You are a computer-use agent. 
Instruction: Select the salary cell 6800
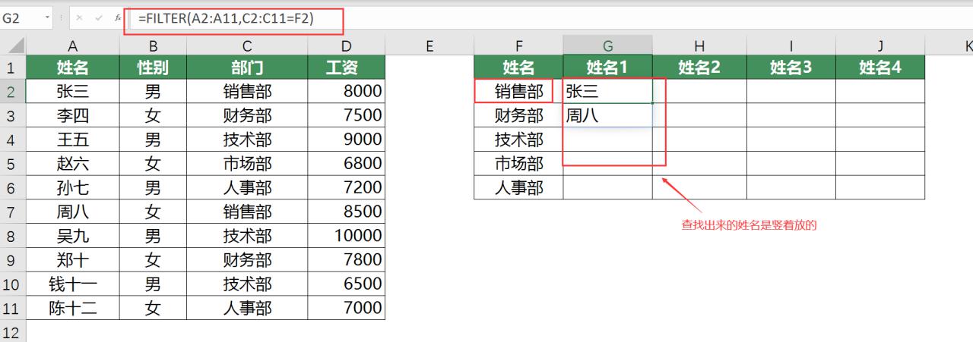(x=347, y=164)
